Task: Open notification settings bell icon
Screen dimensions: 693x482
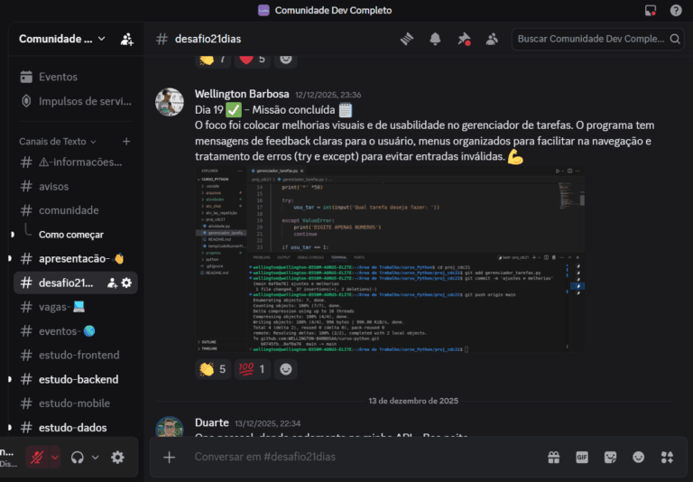Action: (435, 39)
